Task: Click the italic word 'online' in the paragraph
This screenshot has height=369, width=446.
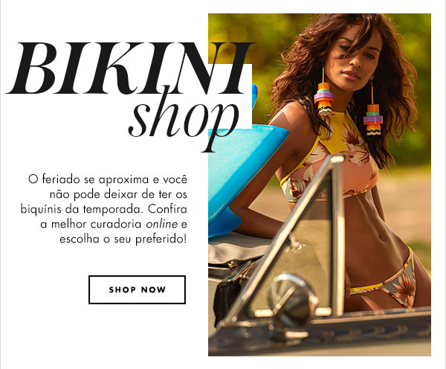Action: 162,225
